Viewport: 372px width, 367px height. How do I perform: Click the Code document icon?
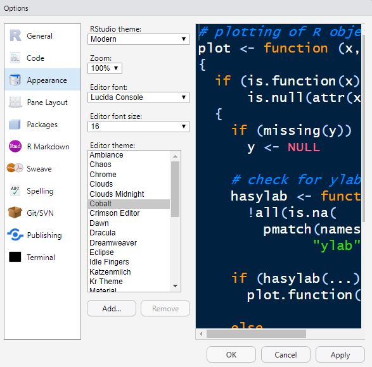15,58
